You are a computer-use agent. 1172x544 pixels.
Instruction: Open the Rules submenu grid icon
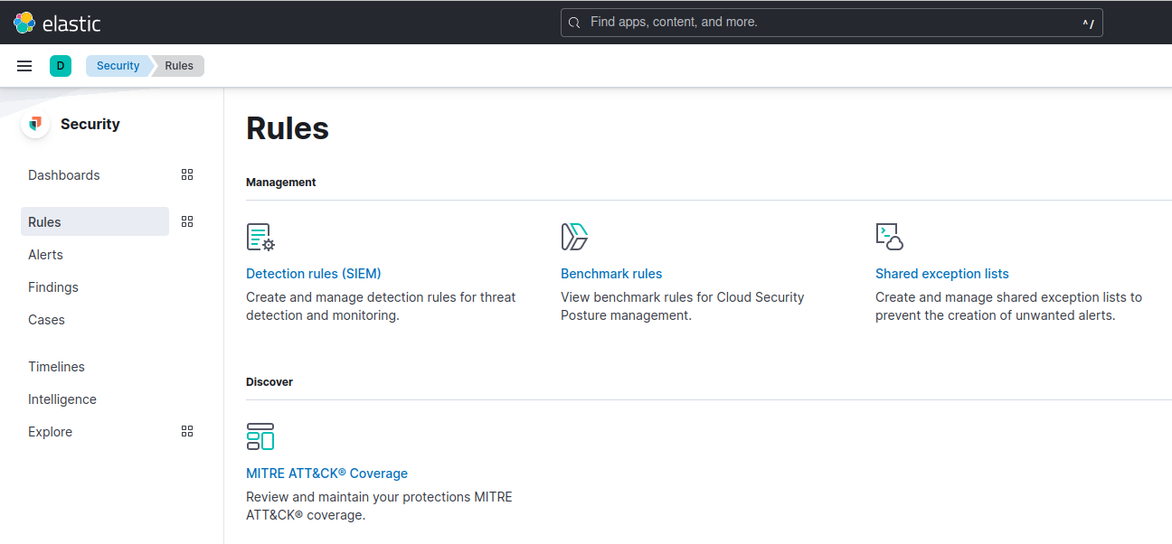[187, 221]
